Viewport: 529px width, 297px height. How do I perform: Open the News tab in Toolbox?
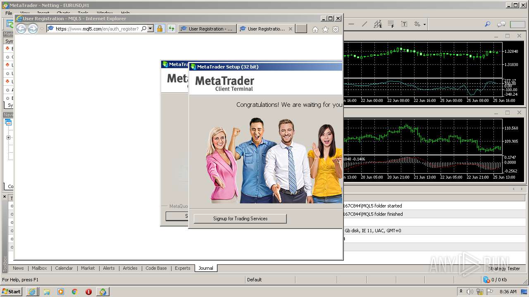point(18,268)
